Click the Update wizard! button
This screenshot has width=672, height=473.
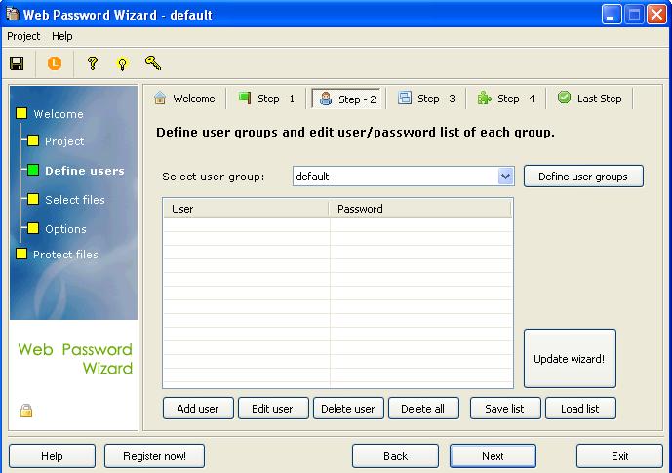tap(570, 359)
